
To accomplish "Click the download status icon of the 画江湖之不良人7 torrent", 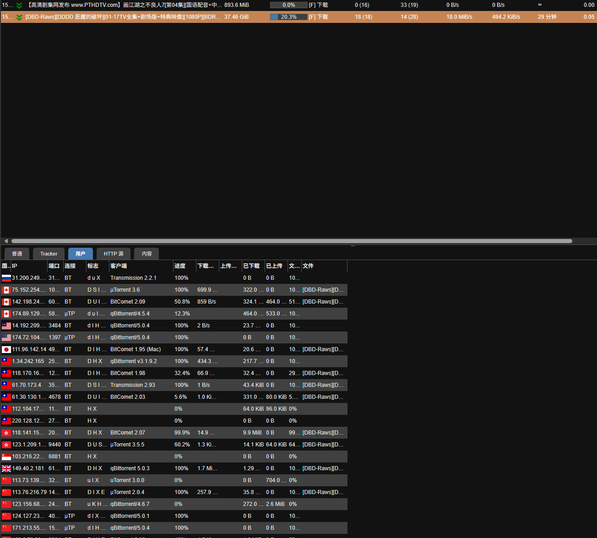I will click(x=19, y=5).
